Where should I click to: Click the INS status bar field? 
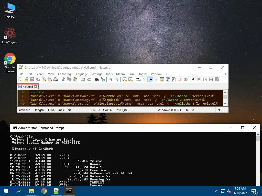pos(219,110)
